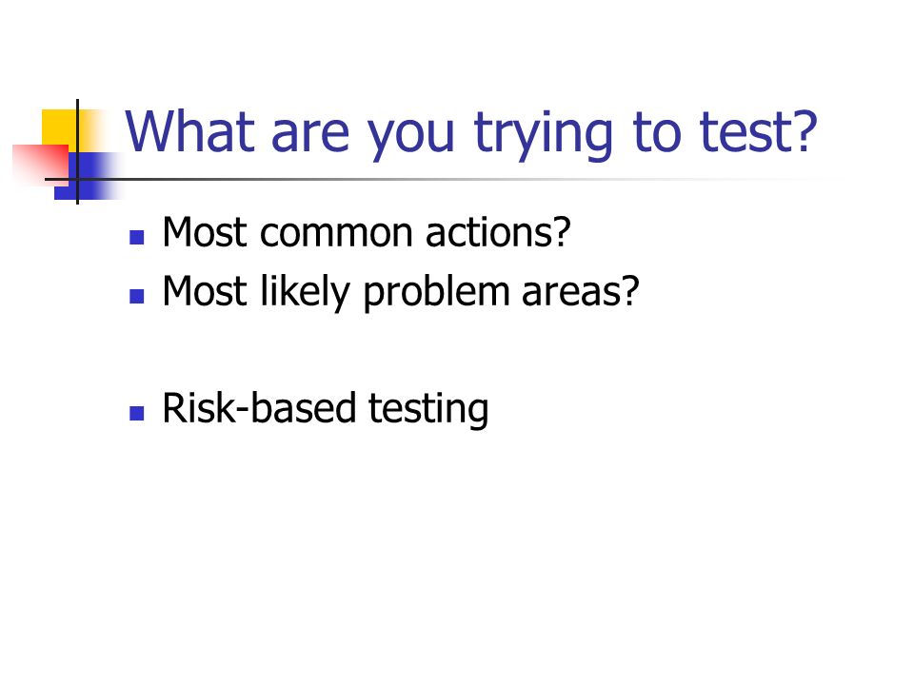
Task: Click the word 'Risk-based' in the last bullet
Action: click(258, 408)
